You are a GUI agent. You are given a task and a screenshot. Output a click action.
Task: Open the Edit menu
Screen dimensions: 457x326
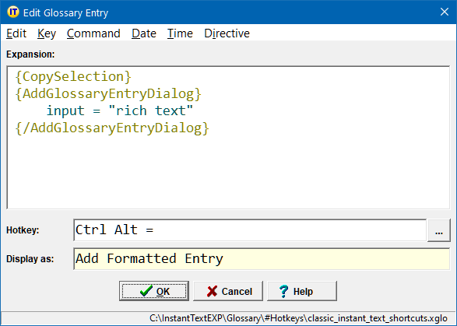(16, 33)
